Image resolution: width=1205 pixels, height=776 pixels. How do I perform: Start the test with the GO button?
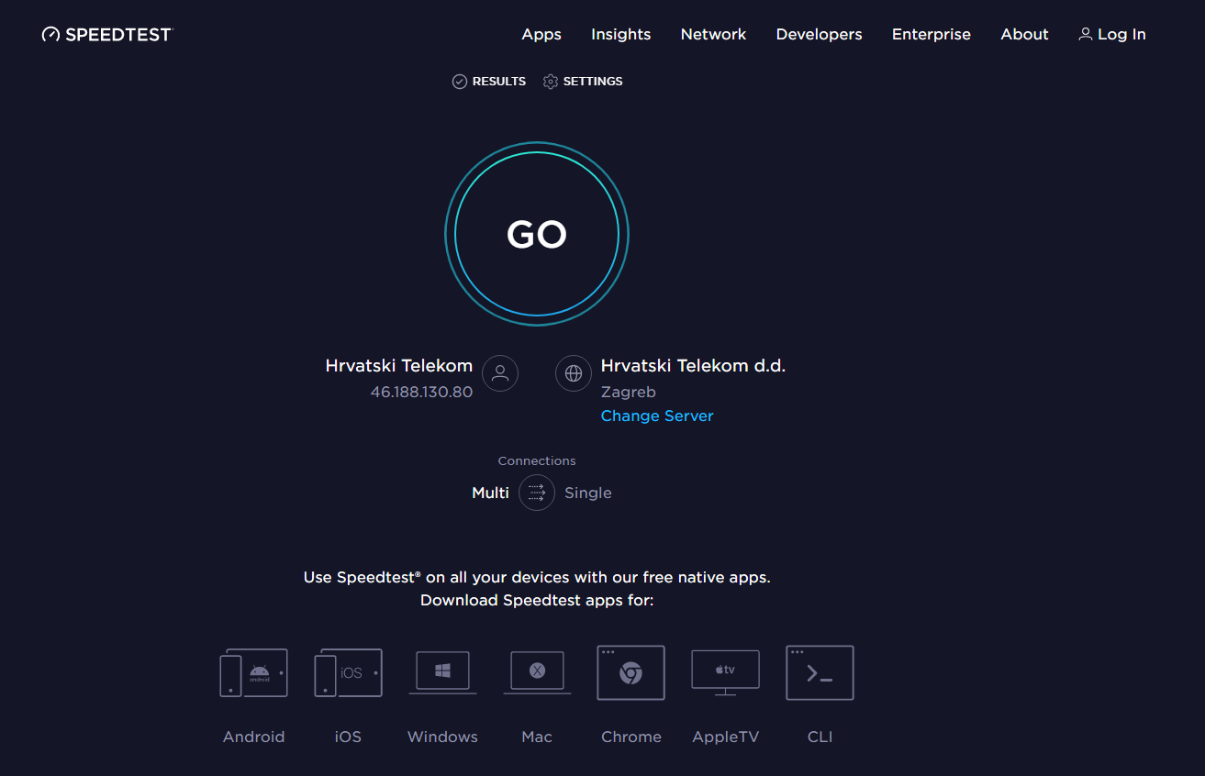[537, 234]
